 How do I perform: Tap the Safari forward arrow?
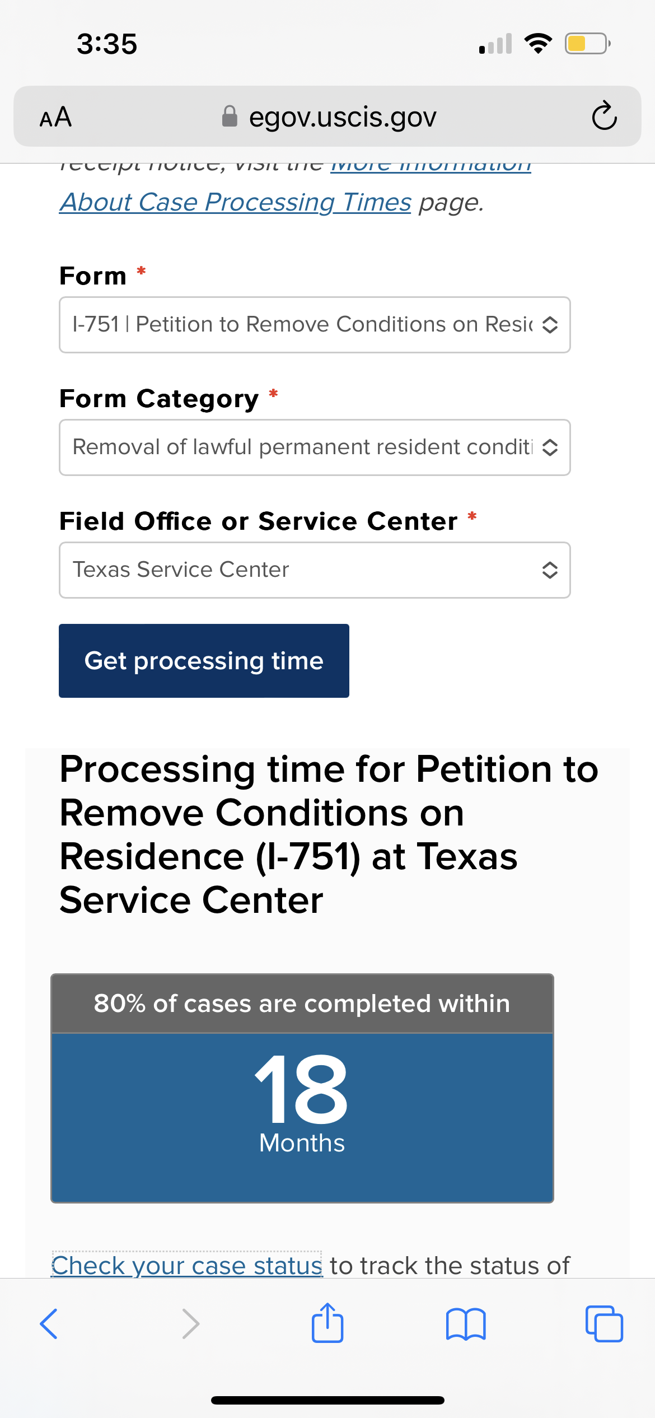pyautogui.click(x=190, y=1324)
